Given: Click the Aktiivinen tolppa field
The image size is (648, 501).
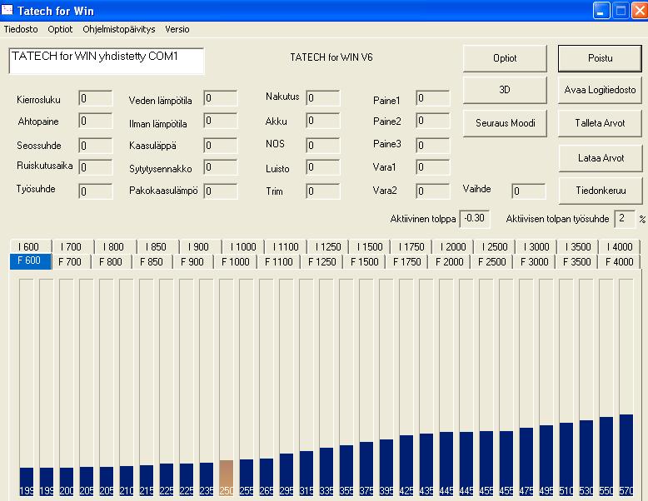Looking at the screenshot, I should point(475,219).
